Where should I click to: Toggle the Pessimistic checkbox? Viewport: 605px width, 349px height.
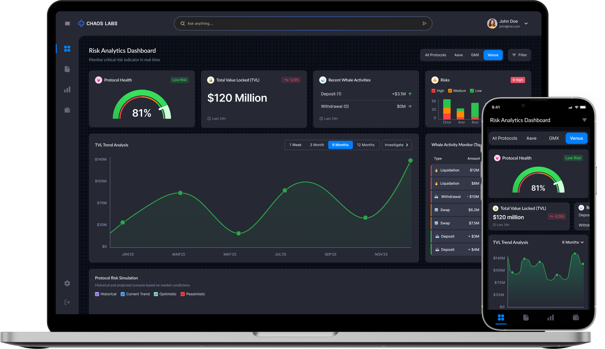[x=183, y=294]
